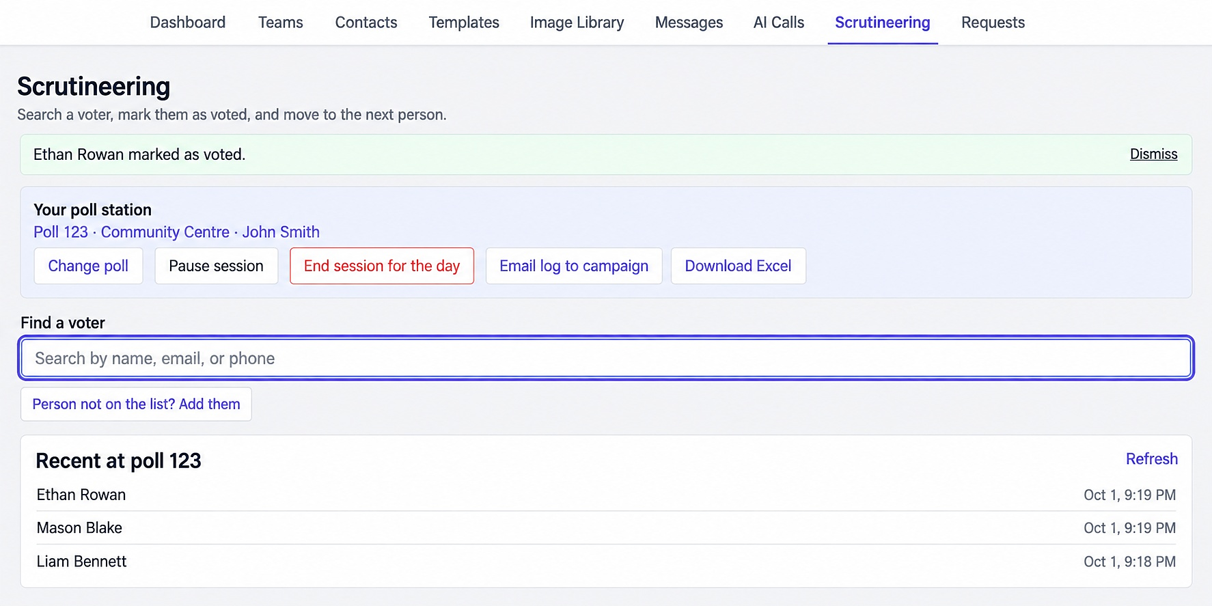Open the Messages tab

pos(689,23)
